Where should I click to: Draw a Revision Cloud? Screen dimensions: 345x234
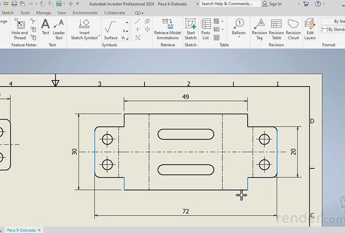[x=293, y=29]
